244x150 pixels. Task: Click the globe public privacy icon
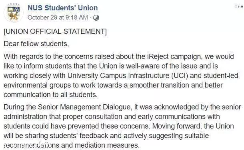[x=96, y=18]
